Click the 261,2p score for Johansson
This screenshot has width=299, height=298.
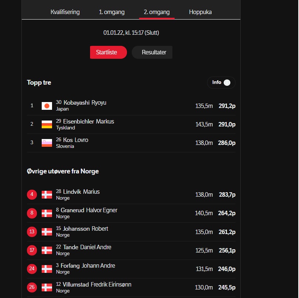227,232
